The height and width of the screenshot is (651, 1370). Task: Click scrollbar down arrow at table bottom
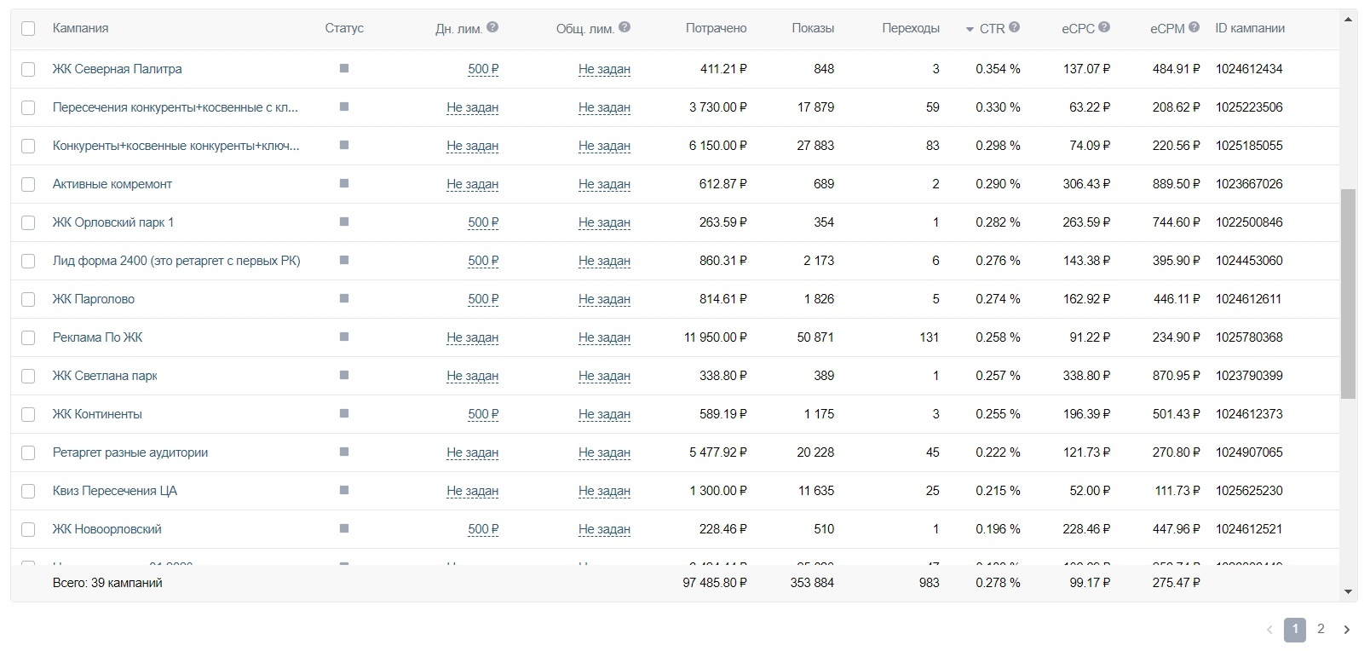pos(1348,591)
